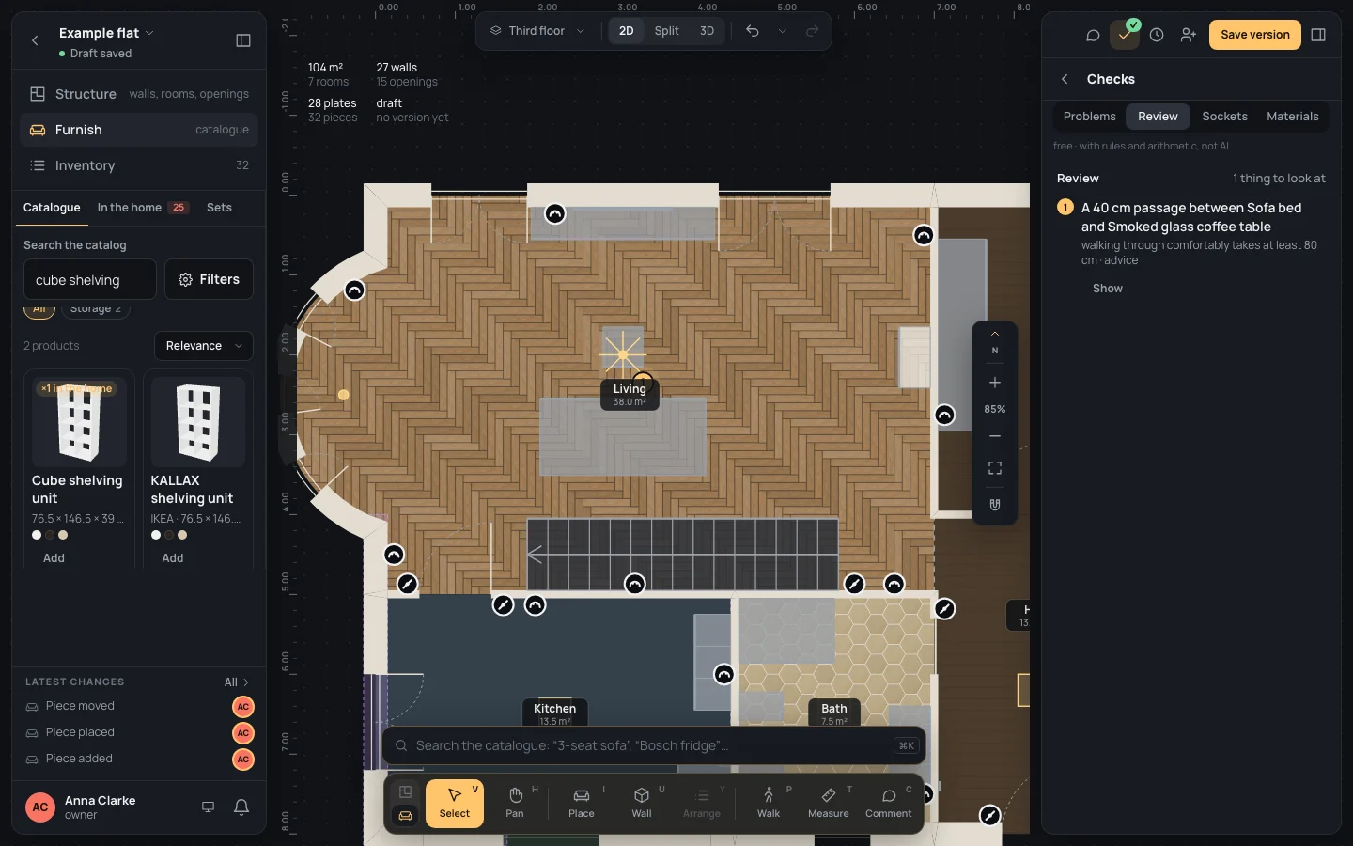
Task: Open the version history clock icon
Action: pyautogui.click(x=1157, y=35)
